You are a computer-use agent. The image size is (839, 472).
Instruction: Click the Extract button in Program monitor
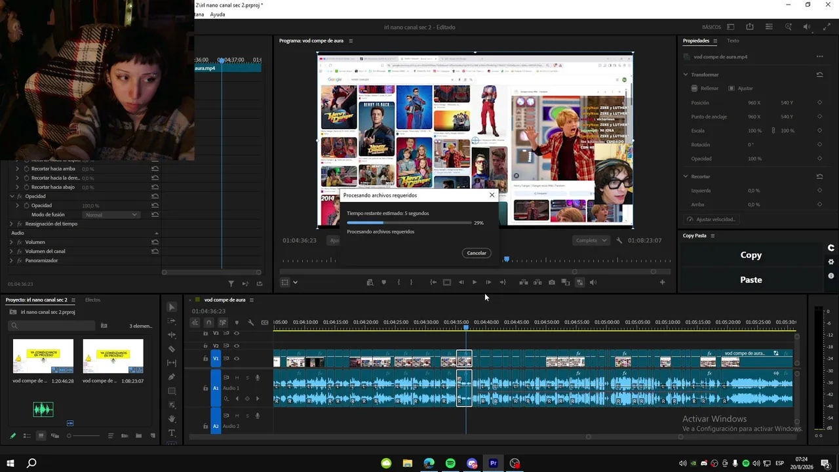tap(537, 283)
